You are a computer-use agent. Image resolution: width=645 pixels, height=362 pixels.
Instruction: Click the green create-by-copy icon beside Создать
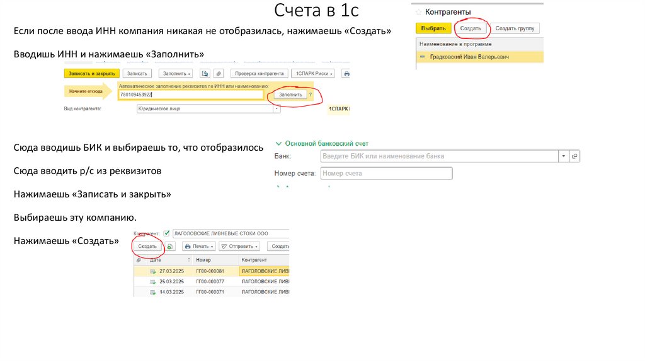pos(170,247)
